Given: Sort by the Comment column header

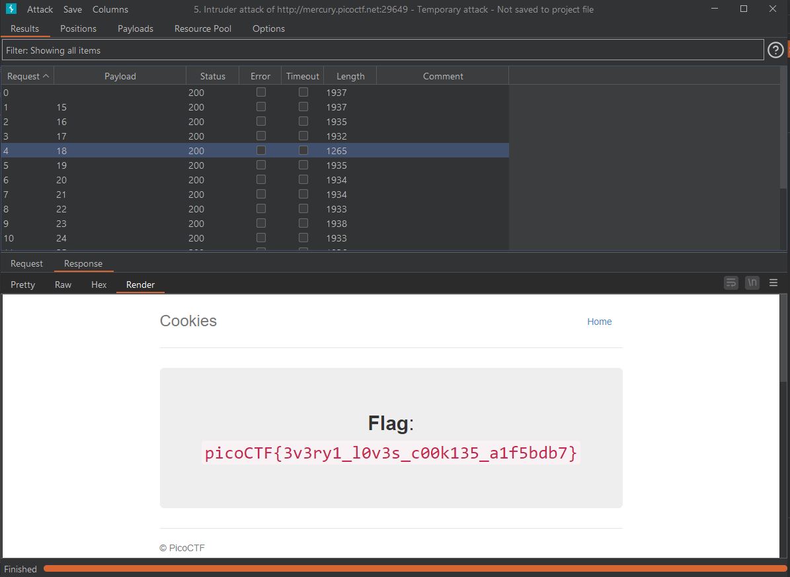Looking at the screenshot, I should pos(443,76).
